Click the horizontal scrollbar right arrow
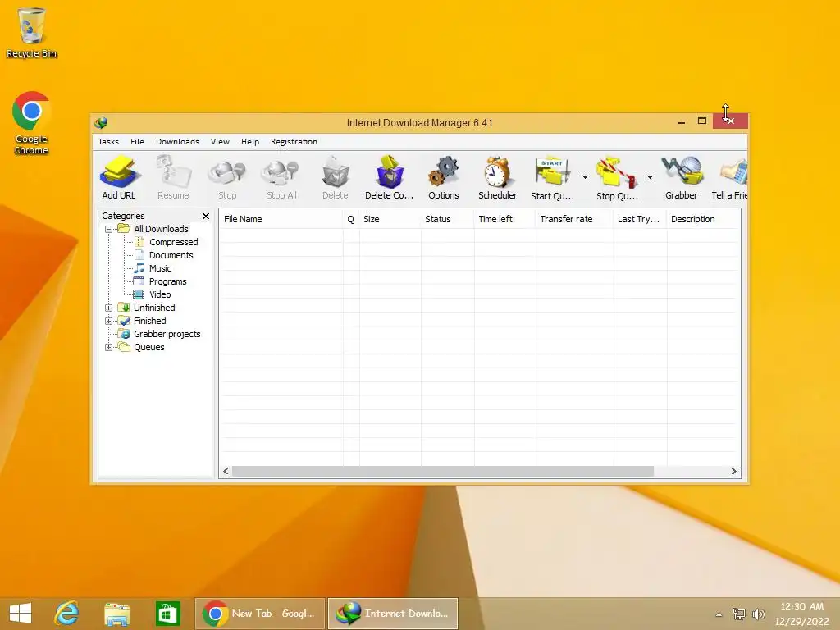The image size is (840, 630). [734, 472]
